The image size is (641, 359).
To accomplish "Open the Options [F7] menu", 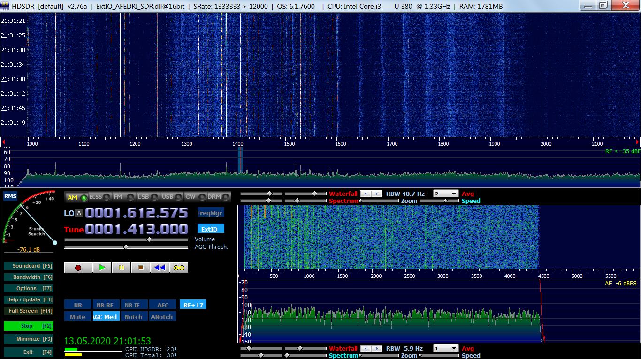I will (x=28, y=288).
